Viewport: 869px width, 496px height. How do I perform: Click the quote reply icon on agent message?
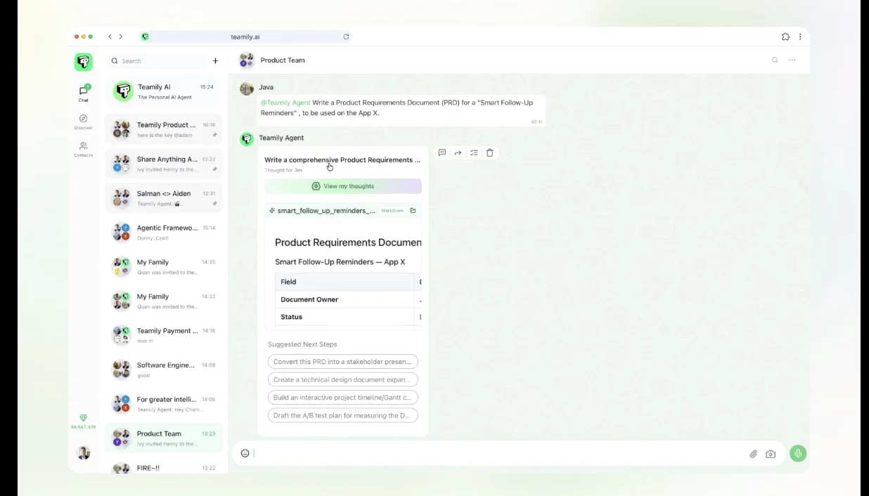(x=442, y=152)
